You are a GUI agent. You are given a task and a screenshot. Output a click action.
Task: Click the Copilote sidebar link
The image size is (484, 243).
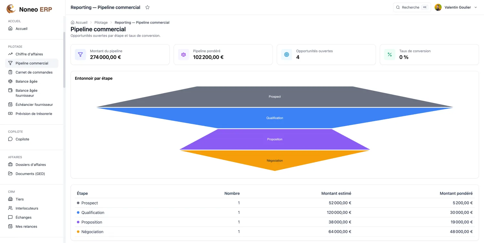32,139
